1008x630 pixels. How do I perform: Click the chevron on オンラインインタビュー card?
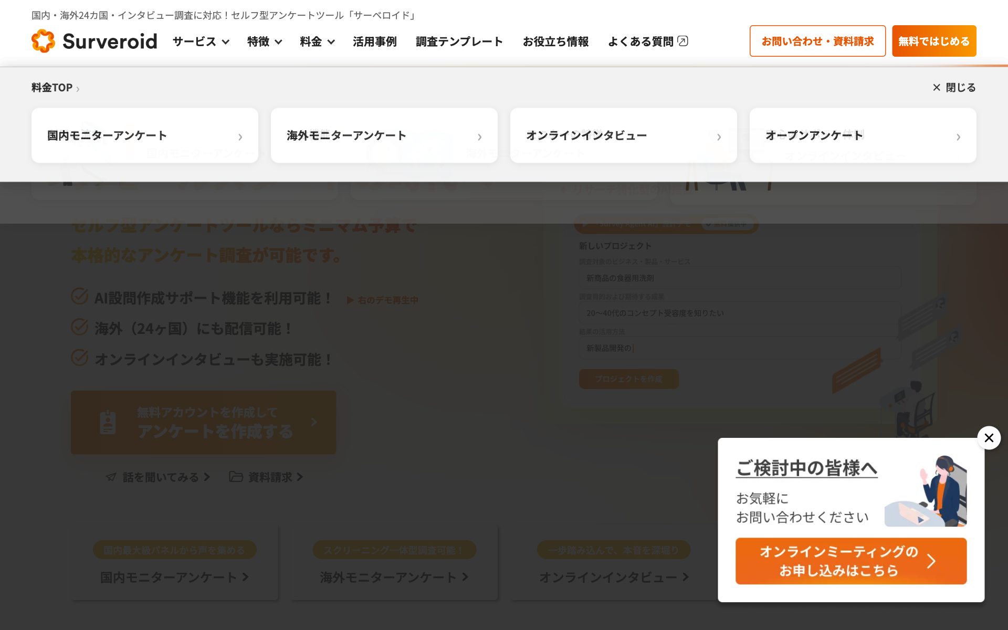point(719,136)
